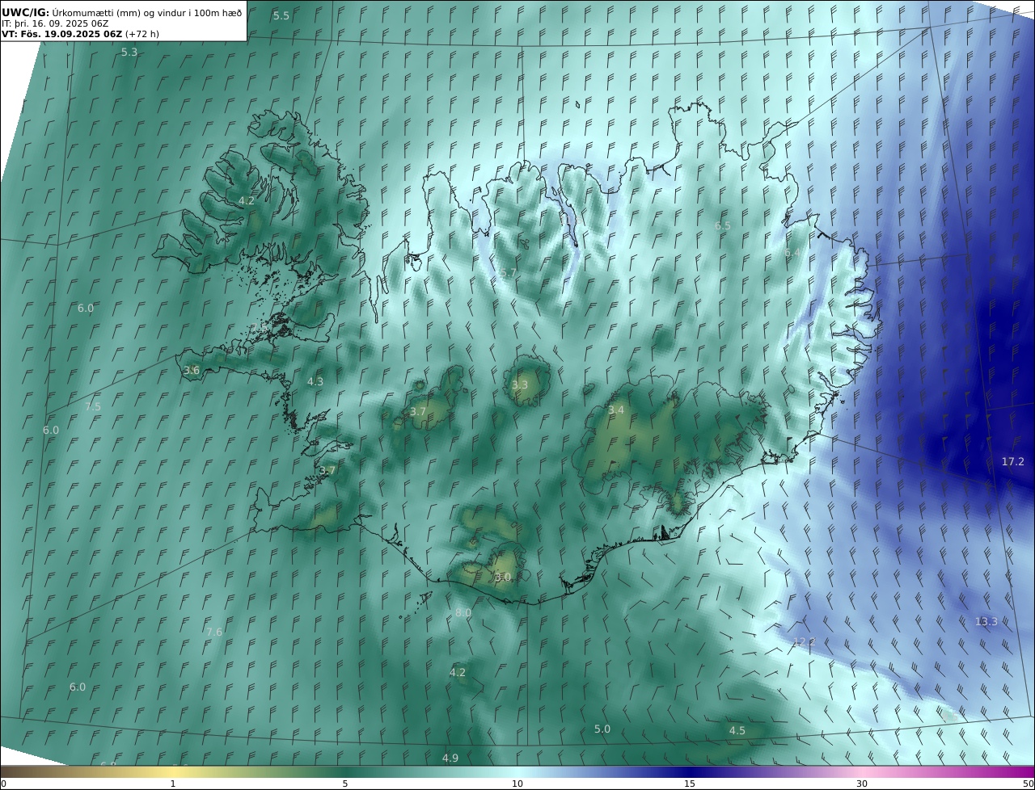This screenshot has height=790, width=1035.
Task: Click the "8.0" value label on the map
Action: [463, 613]
